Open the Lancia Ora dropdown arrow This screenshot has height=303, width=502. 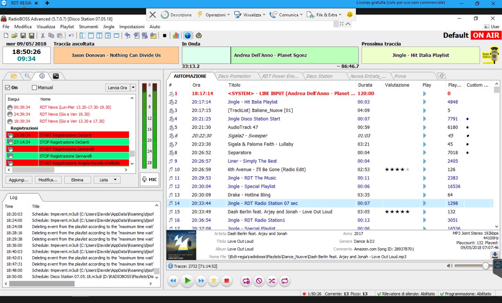pyautogui.click(x=133, y=88)
